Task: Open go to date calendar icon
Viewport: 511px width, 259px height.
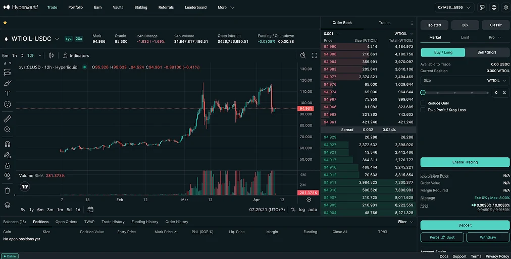Action: [x=90, y=210]
